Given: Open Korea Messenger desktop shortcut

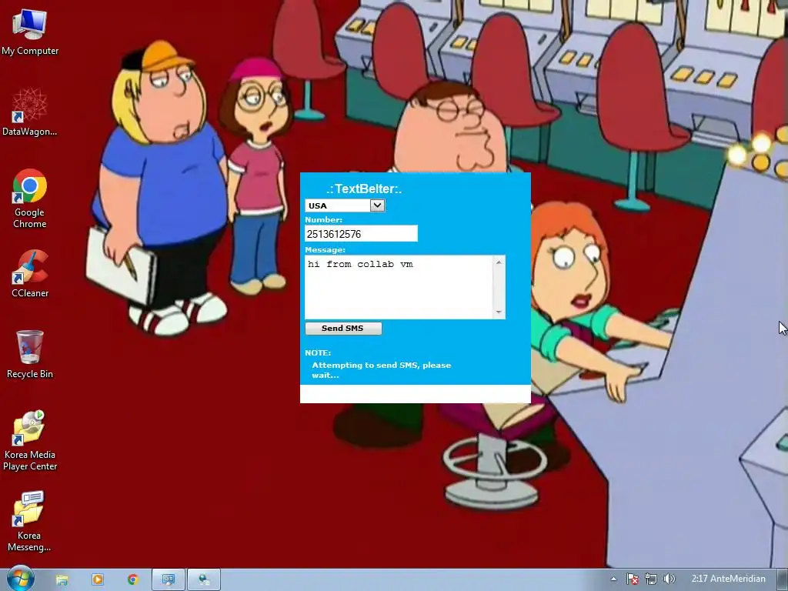Looking at the screenshot, I should pyautogui.click(x=30, y=522).
